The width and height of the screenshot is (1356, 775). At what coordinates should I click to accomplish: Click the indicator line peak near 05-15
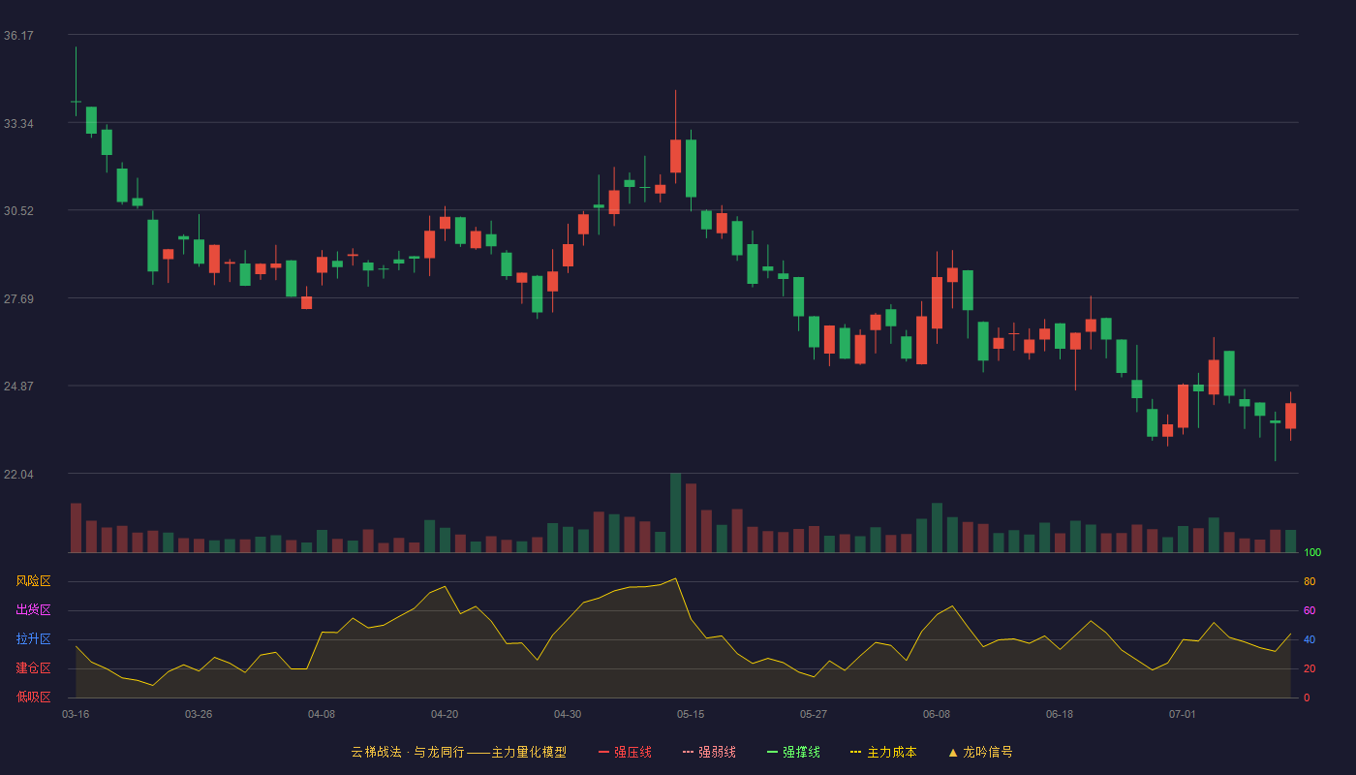[675, 578]
